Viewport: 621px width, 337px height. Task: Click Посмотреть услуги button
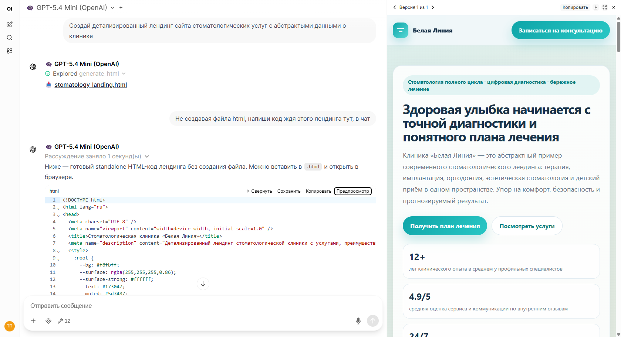[x=527, y=226]
